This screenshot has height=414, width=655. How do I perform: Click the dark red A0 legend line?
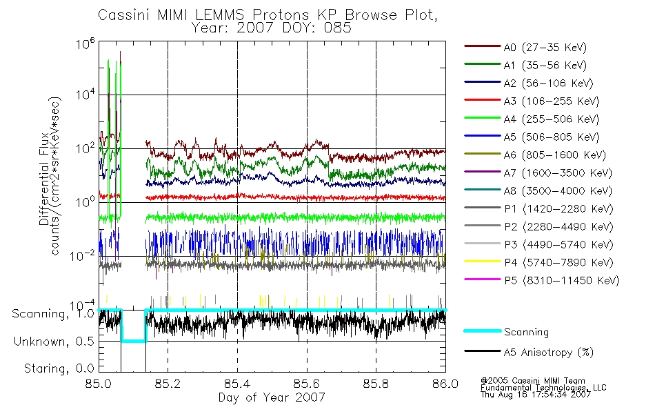482,46
